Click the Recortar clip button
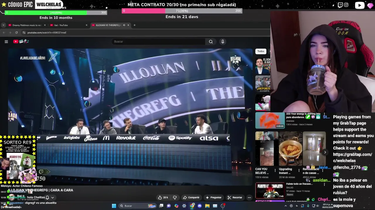The height and width of the screenshot is (210, 375). [x=235, y=197]
